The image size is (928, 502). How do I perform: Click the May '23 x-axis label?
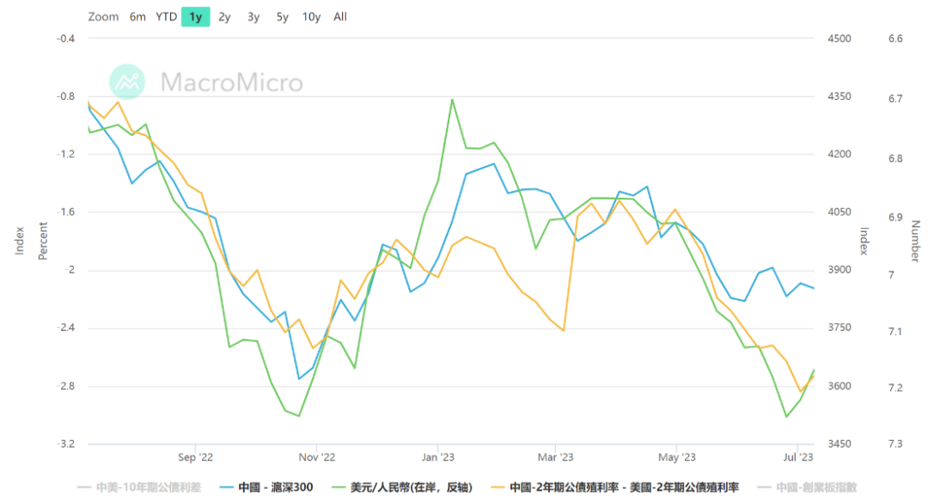[x=677, y=457]
